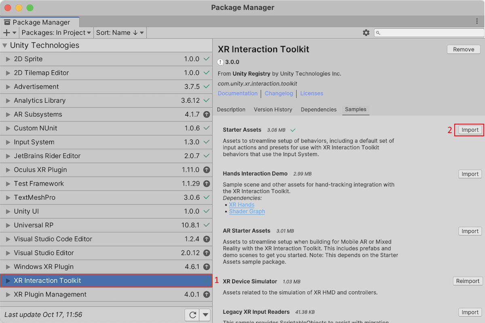Screen dimensions: 485x323
Task: Open the Sort: Name dropdown
Action: pos(120,33)
